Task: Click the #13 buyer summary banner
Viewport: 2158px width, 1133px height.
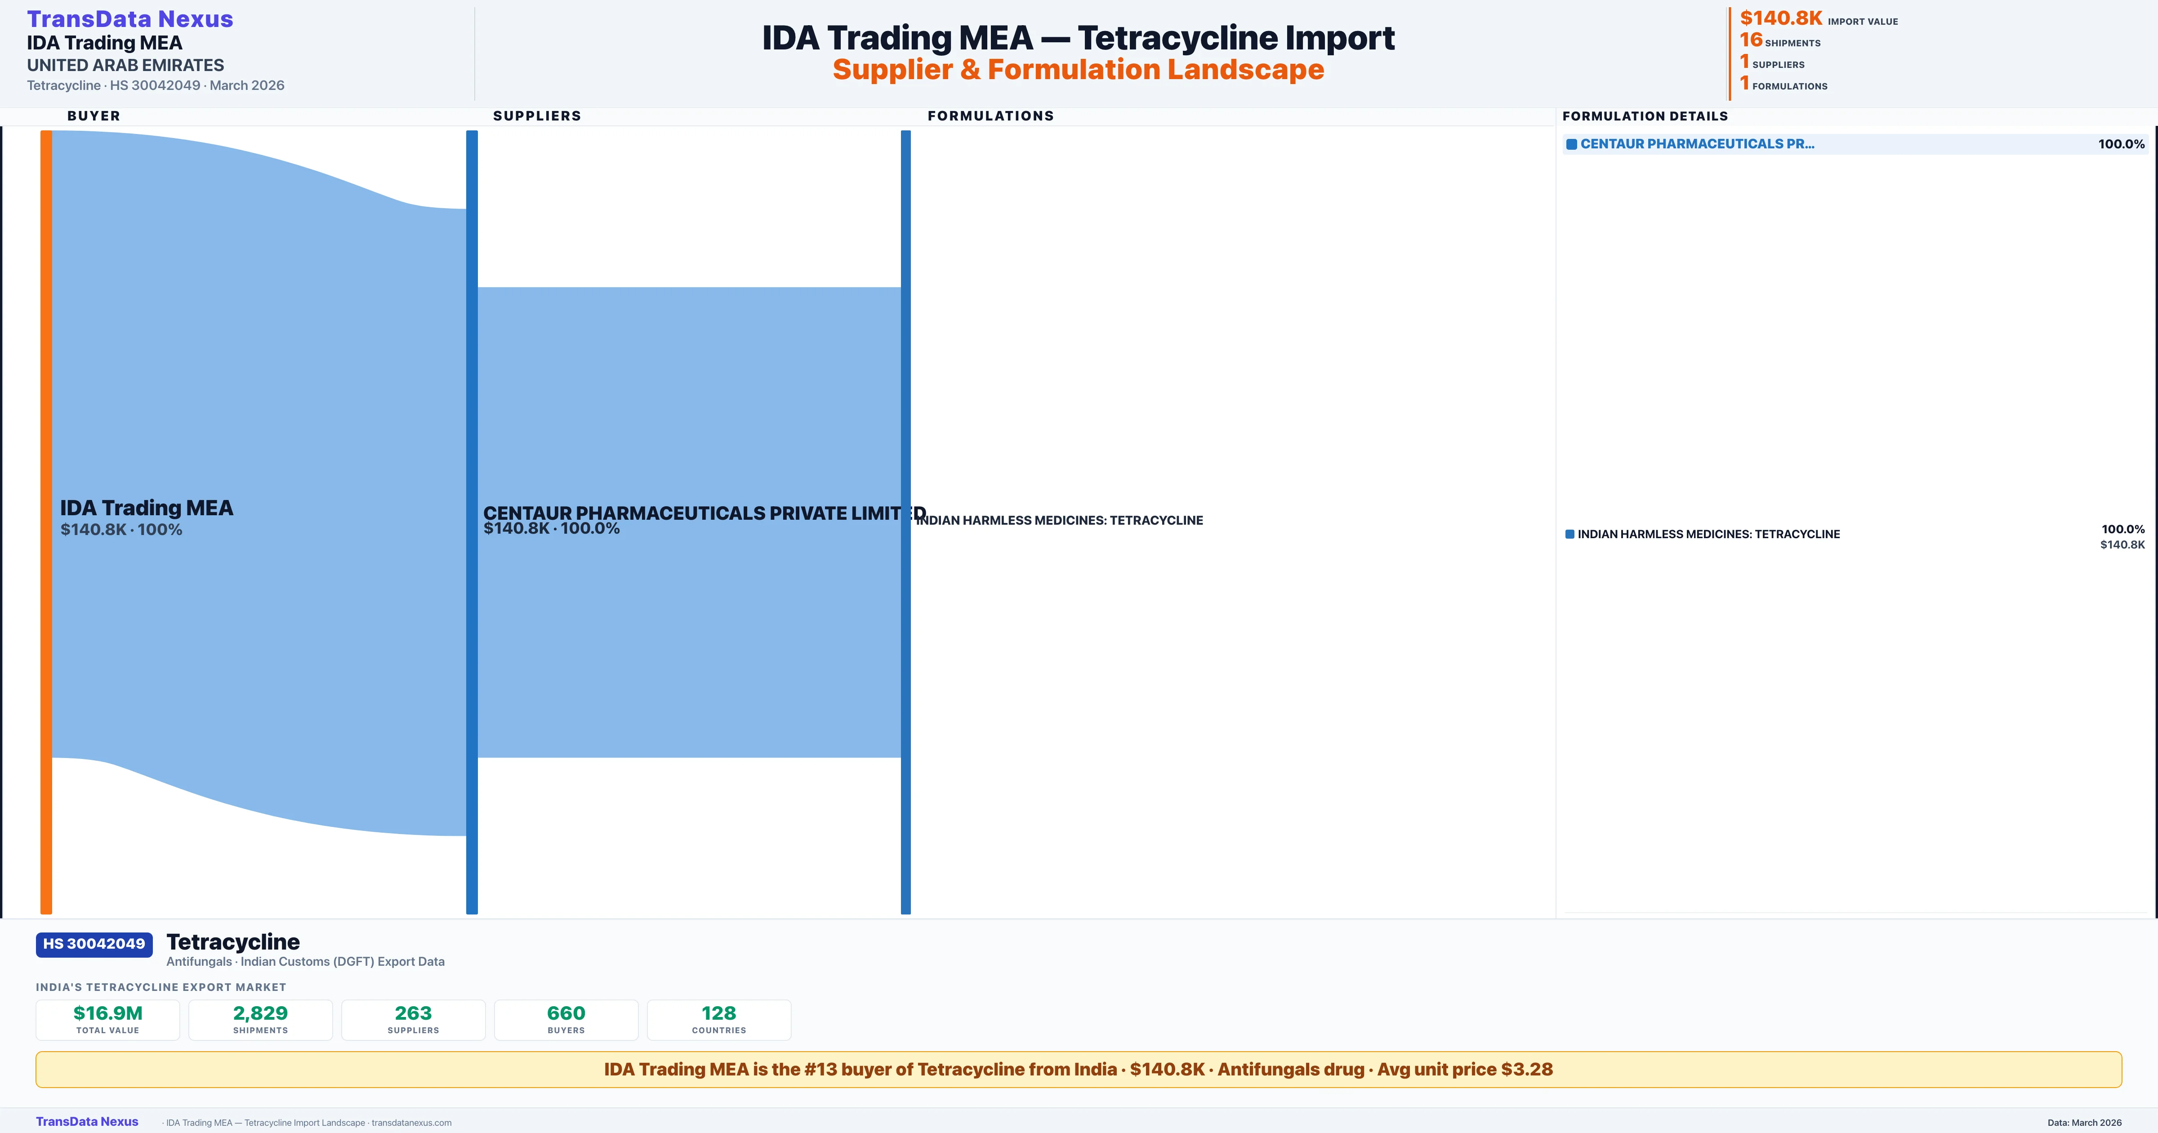Action: 1079,1069
